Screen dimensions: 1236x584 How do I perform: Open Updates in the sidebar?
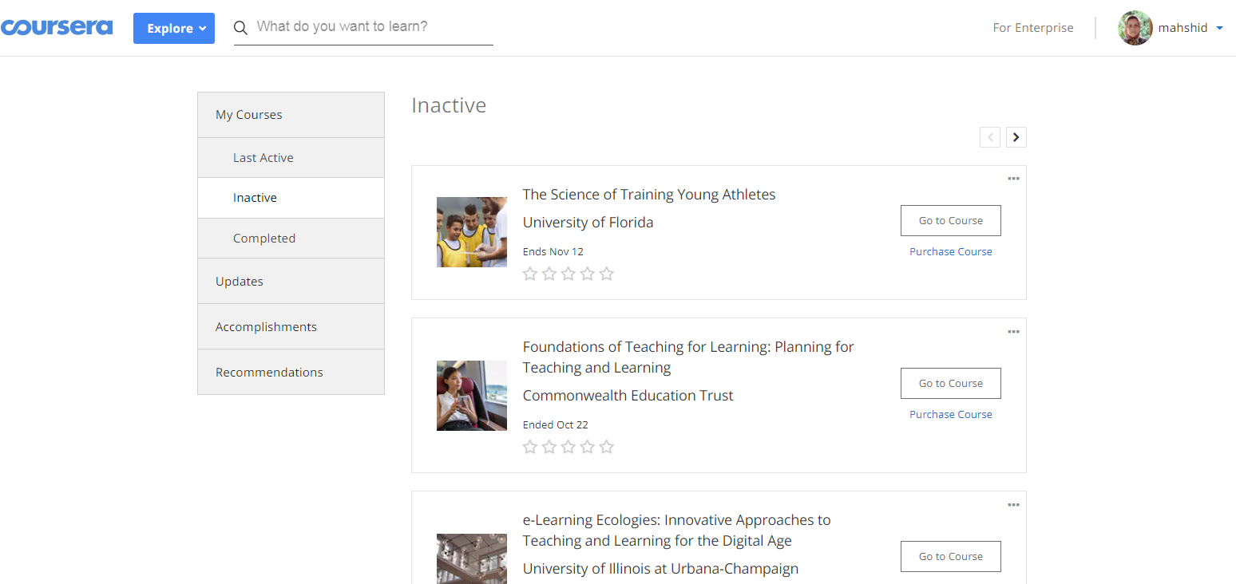tap(240, 282)
